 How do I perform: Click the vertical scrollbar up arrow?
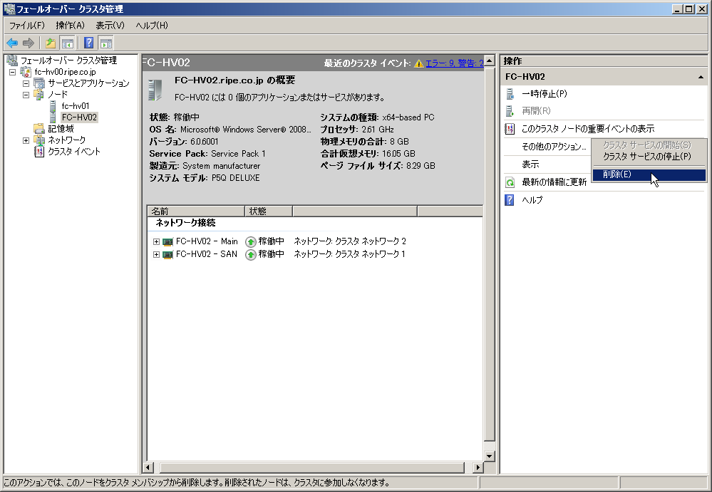pyautogui.click(x=490, y=61)
